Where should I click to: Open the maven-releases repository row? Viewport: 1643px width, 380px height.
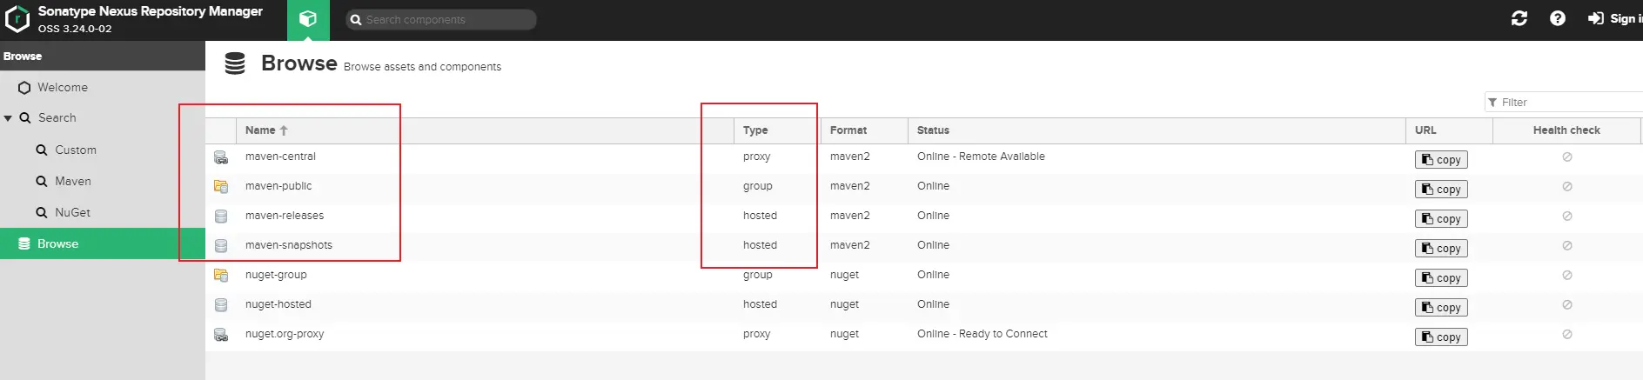click(924, 217)
